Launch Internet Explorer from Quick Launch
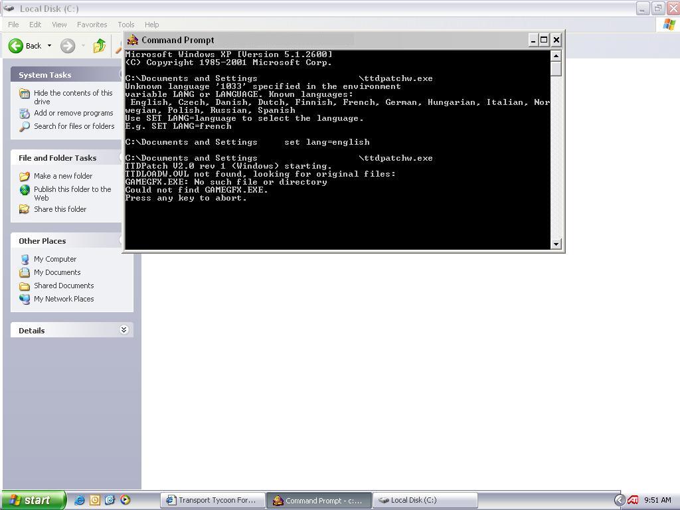Image resolution: width=680 pixels, height=510 pixels. point(80,500)
